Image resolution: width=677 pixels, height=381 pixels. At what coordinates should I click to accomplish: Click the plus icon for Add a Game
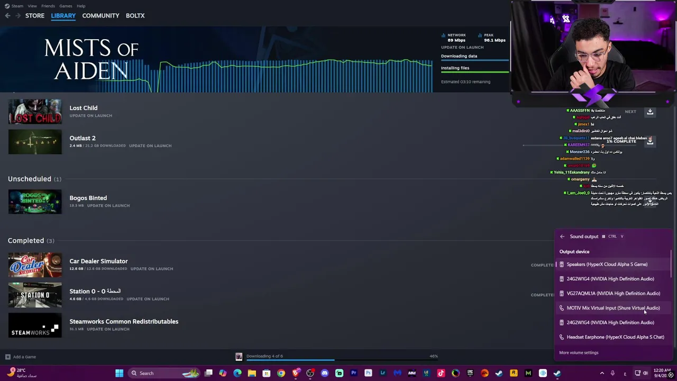pos(7,357)
